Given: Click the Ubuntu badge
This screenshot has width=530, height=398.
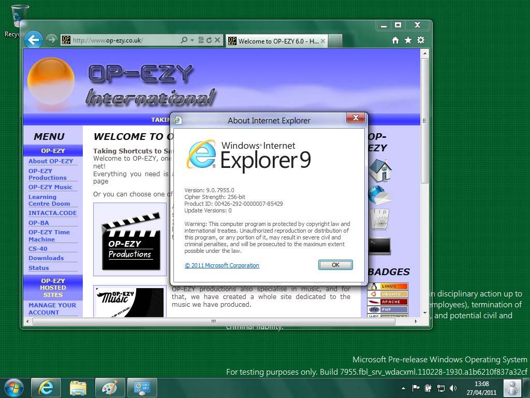Looking at the screenshot, I should (x=388, y=294).
